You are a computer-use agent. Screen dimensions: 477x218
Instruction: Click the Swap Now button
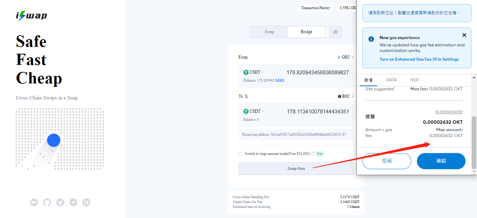pos(296,168)
